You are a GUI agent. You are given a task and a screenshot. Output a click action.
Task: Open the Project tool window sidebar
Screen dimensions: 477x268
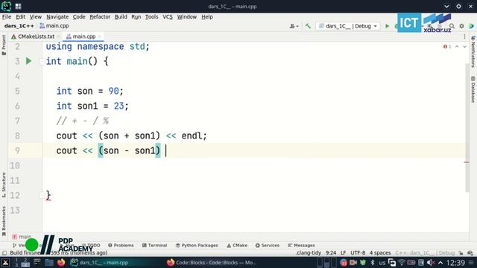4,45
